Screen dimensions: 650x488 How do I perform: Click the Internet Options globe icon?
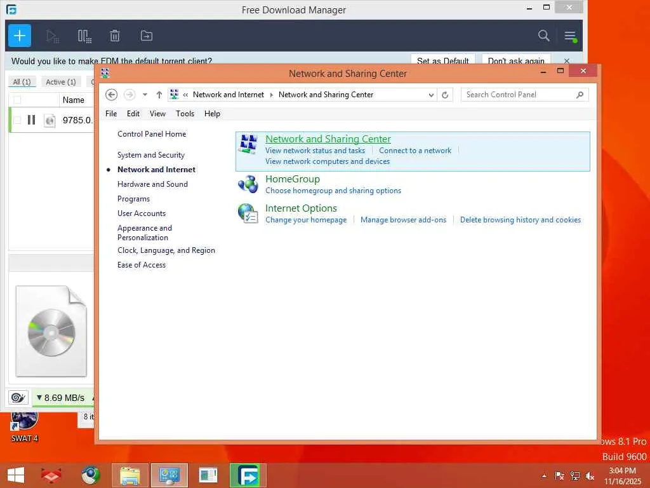click(x=248, y=213)
